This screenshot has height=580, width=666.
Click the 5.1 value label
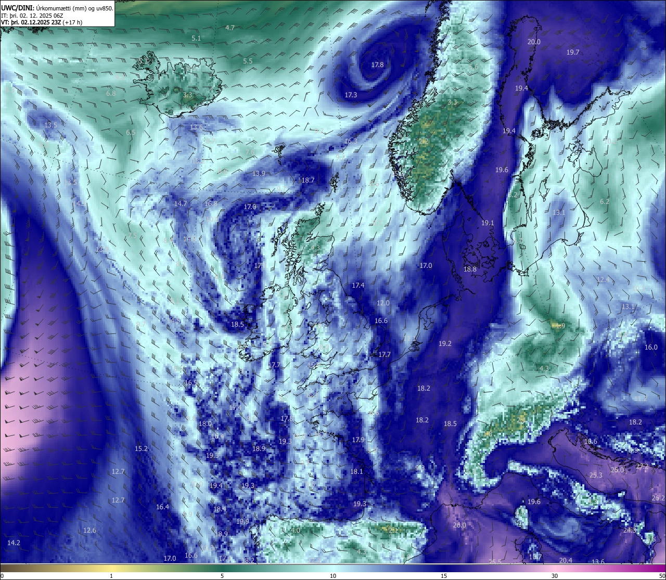click(x=196, y=38)
